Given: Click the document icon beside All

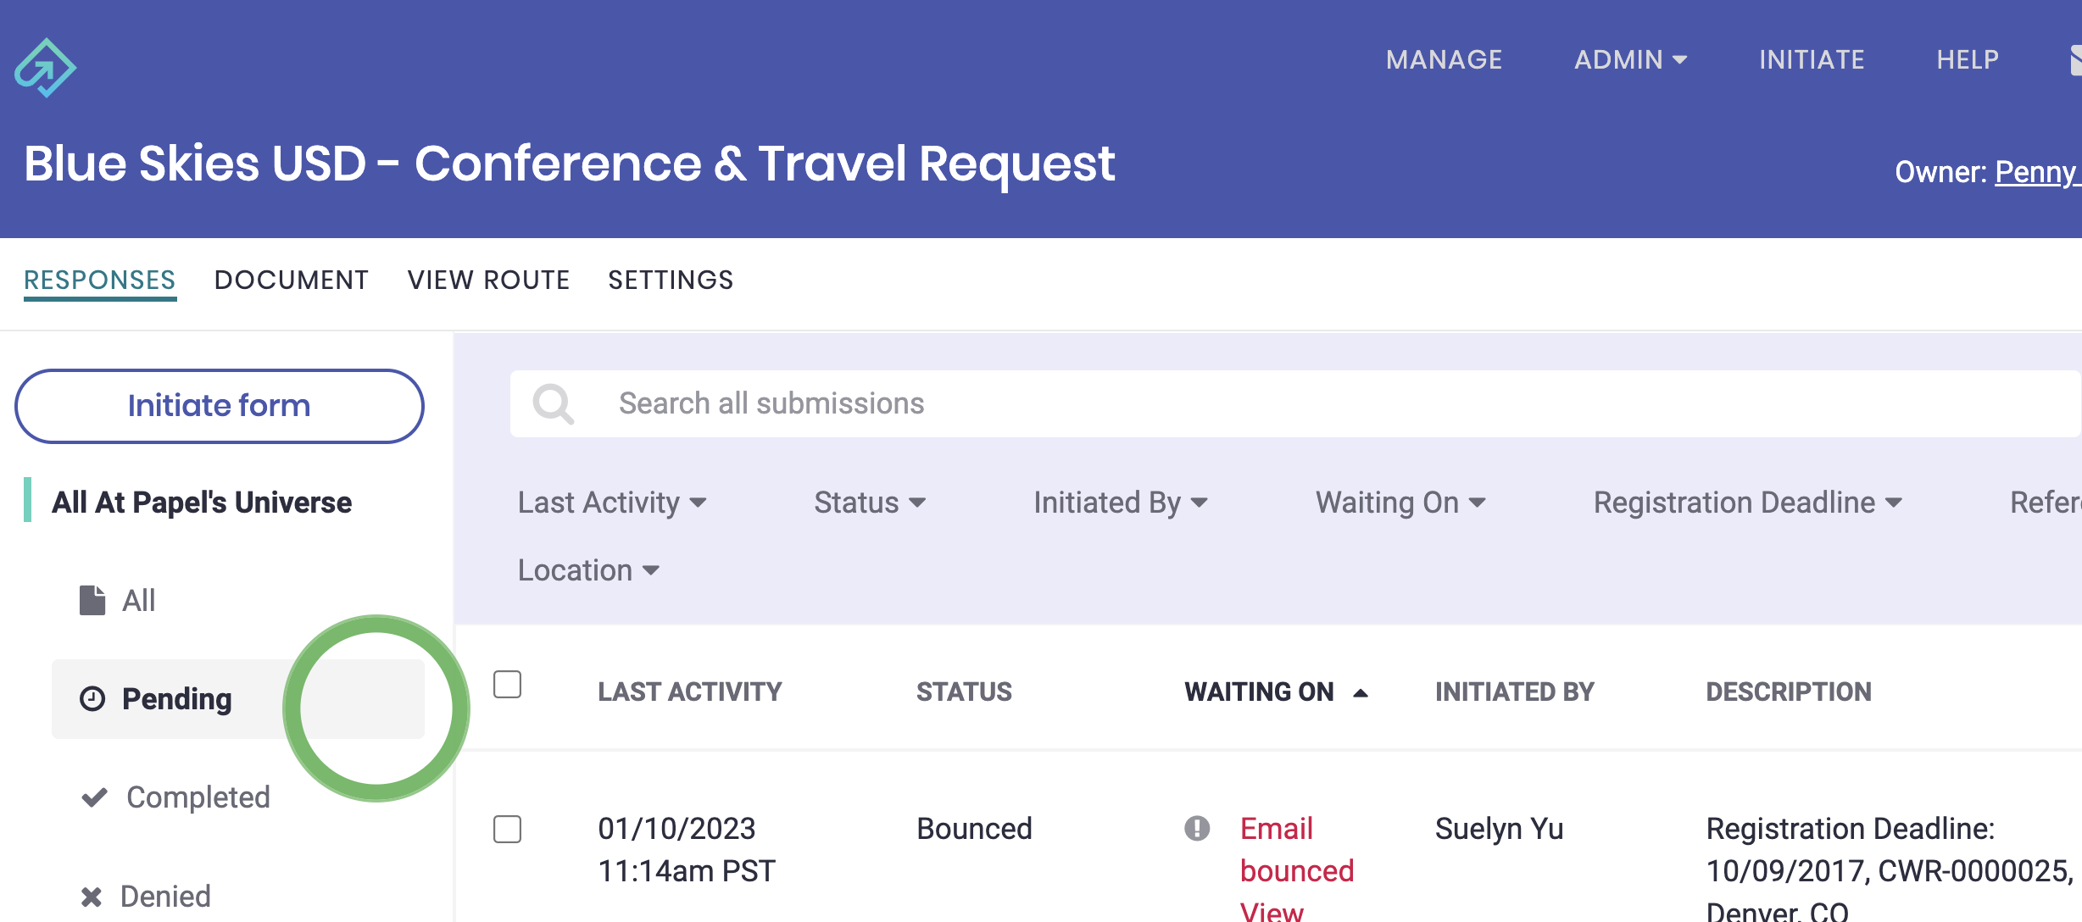Looking at the screenshot, I should point(92,601).
